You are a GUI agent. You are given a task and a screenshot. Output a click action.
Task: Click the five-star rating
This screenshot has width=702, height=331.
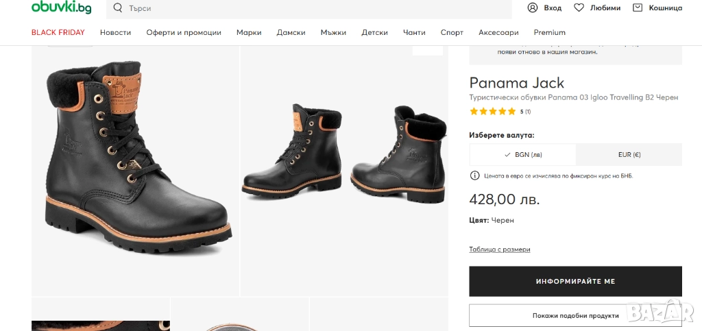tap(492, 111)
